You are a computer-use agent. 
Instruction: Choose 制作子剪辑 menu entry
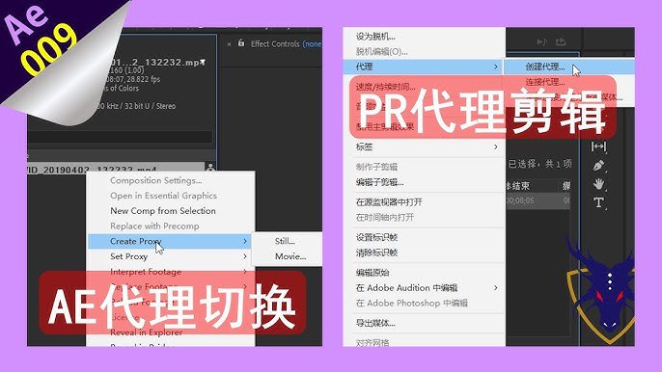pyautogui.click(x=376, y=167)
